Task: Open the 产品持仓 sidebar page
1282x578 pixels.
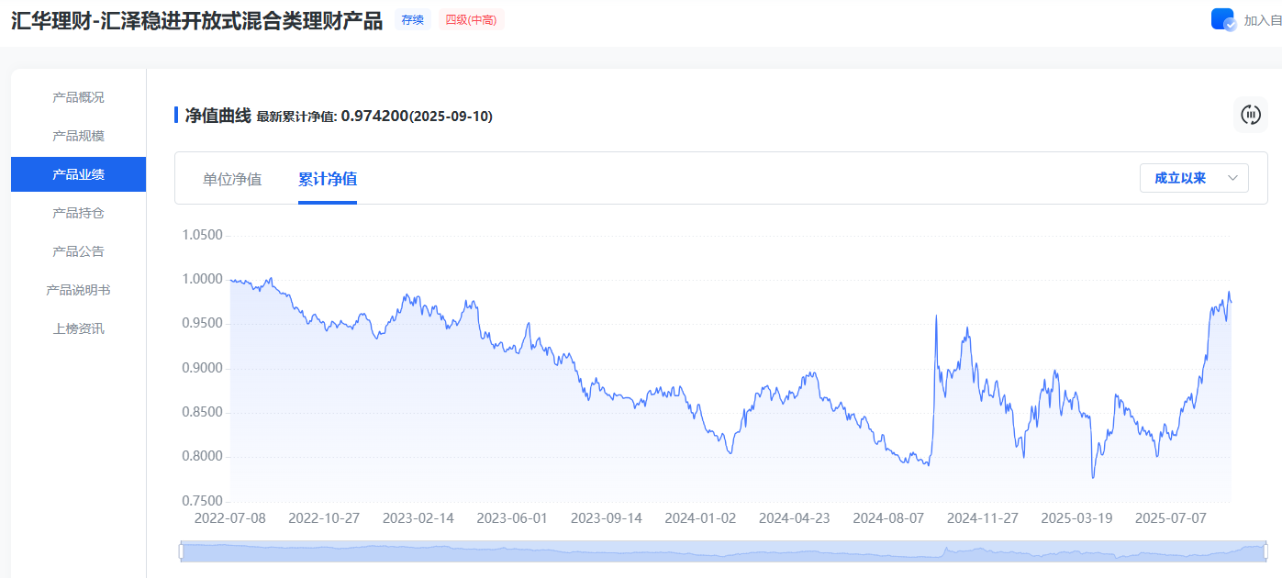Action: pyautogui.click(x=78, y=213)
